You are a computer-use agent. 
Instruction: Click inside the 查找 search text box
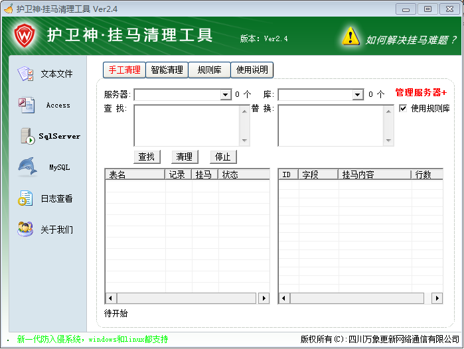coord(186,125)
